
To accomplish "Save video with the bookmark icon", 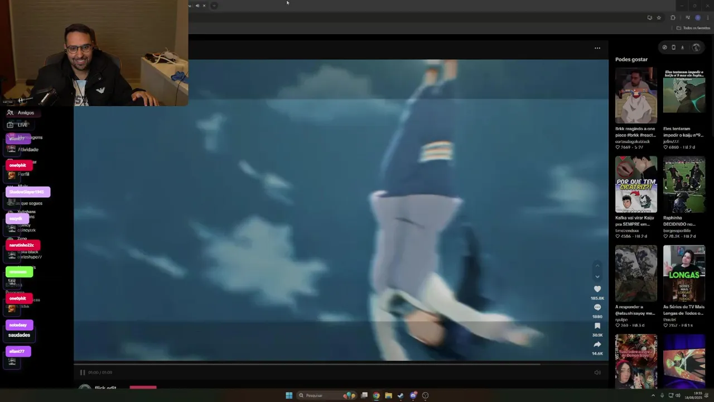I will pyautogui.click(x=597, y=326).
